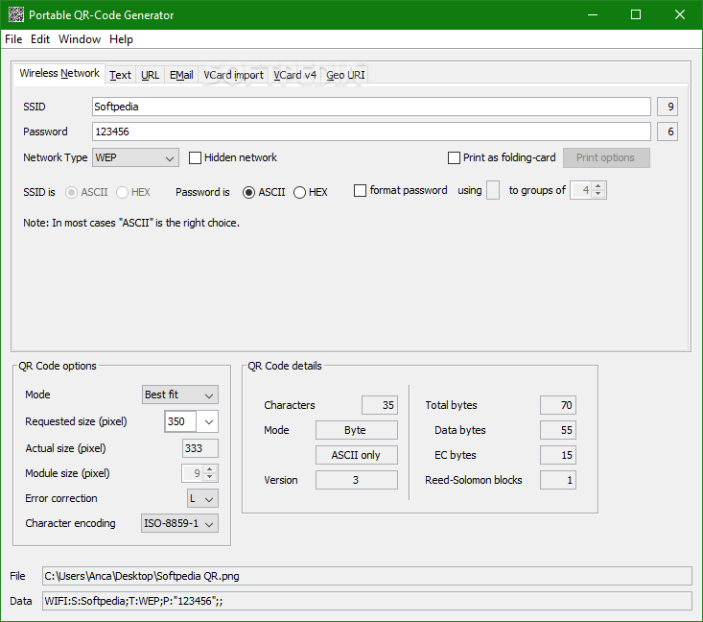
Task: Enable the Hidden network checkbox
Action: (x=196, y=157)
